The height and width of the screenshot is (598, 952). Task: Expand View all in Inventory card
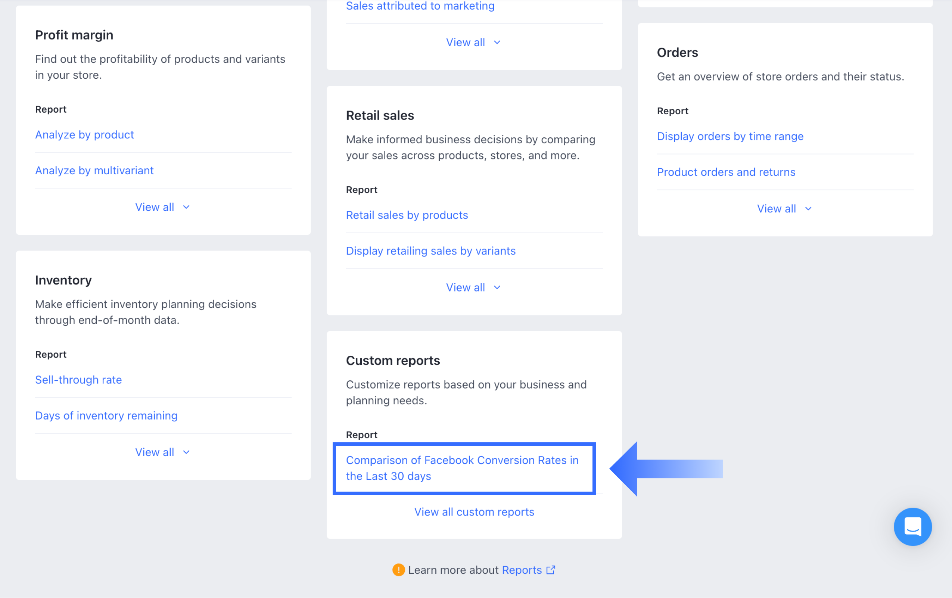pos(162,452)
